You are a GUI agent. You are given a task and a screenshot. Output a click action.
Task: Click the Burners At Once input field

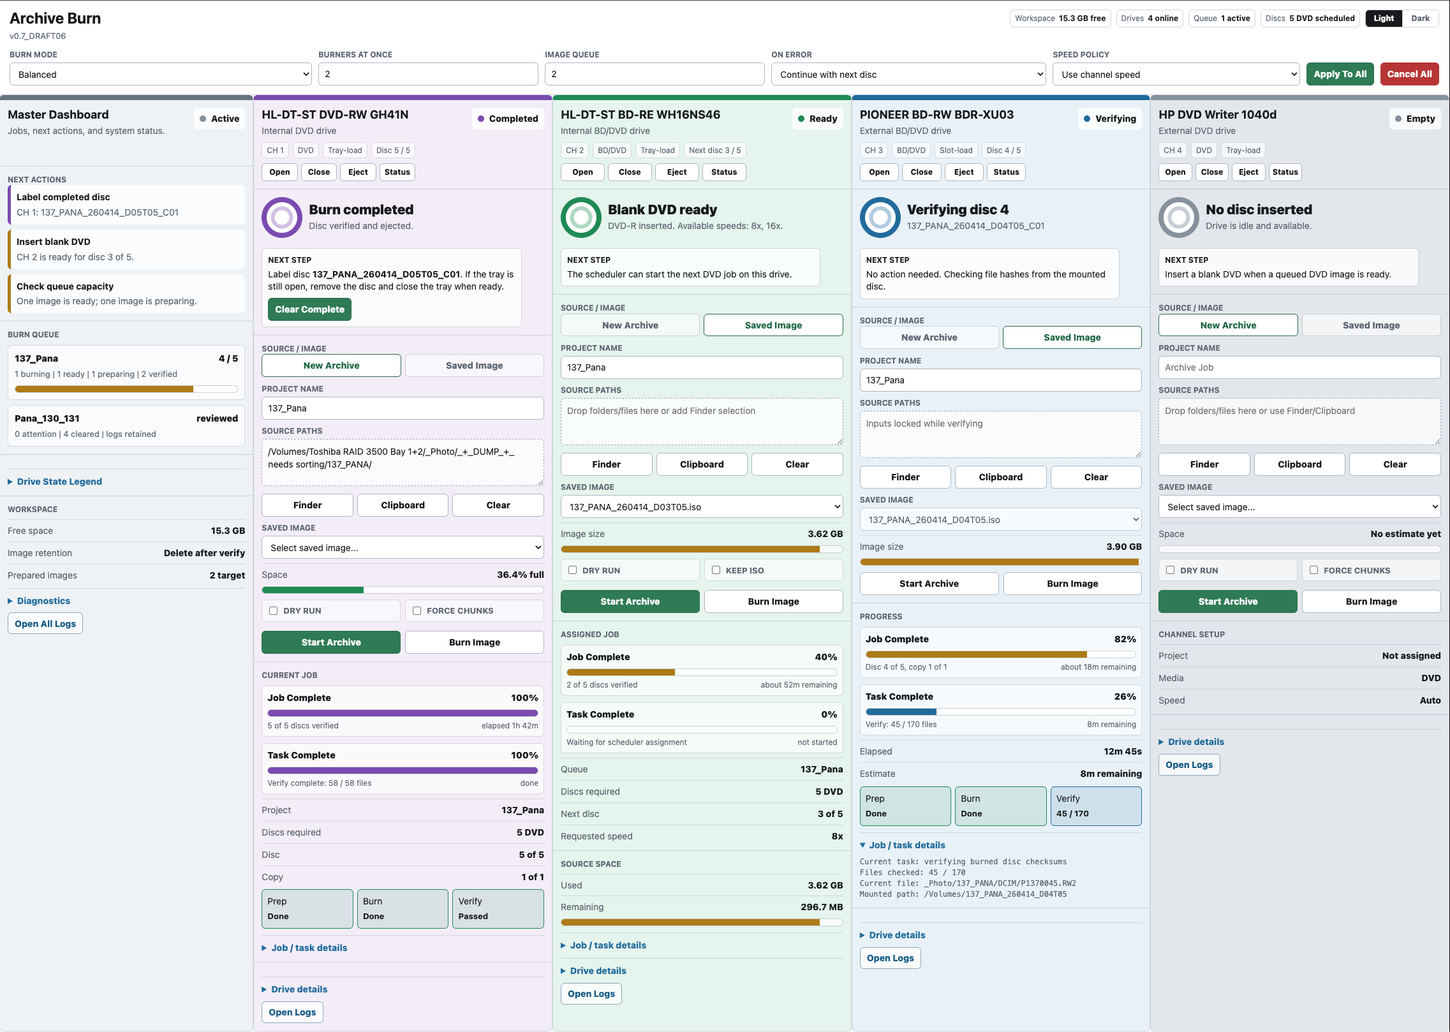pos(428,74)
